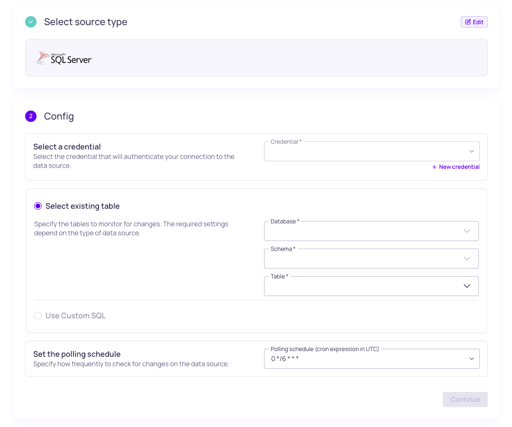Open the Table dropdown
Viewport: 512px width, 427px height.
pyautogui.click(x=371, y=286)
